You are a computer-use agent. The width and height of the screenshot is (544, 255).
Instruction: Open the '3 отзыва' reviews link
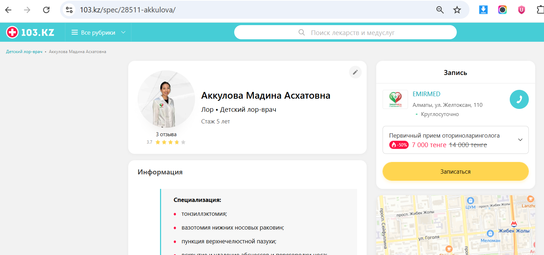[x=166, y=134]
